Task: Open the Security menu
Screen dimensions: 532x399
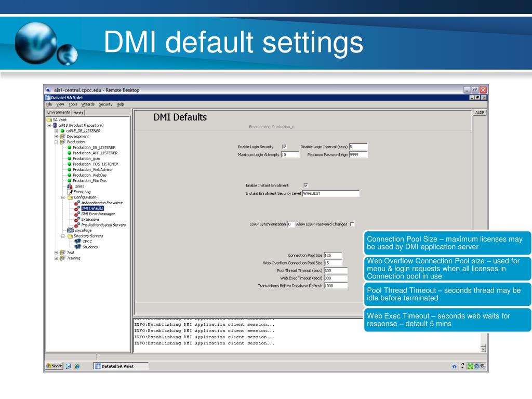Action: tap(105, 104)
